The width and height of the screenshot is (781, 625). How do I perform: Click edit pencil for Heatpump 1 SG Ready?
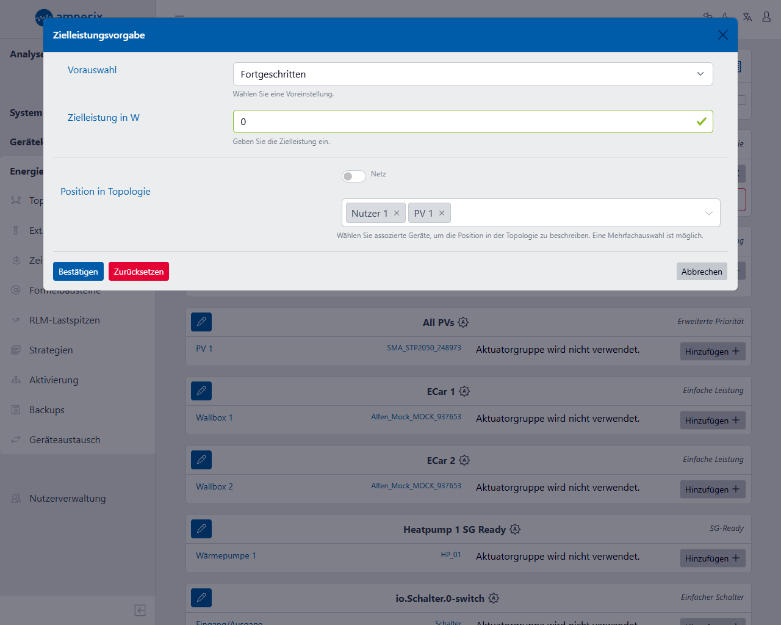pyautogui.click(x=201, y=529)
